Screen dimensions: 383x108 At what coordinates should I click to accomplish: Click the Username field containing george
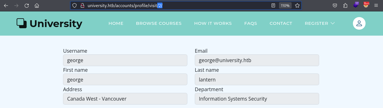pyautogui.click(x=125, y=60)
